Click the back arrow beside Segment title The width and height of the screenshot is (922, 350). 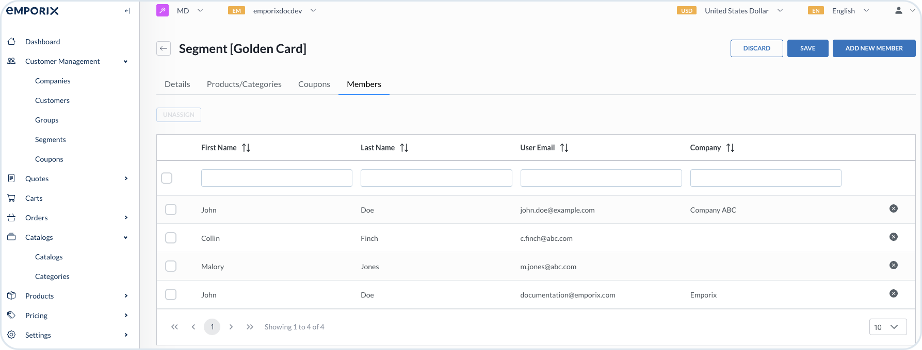coord(164,48)
